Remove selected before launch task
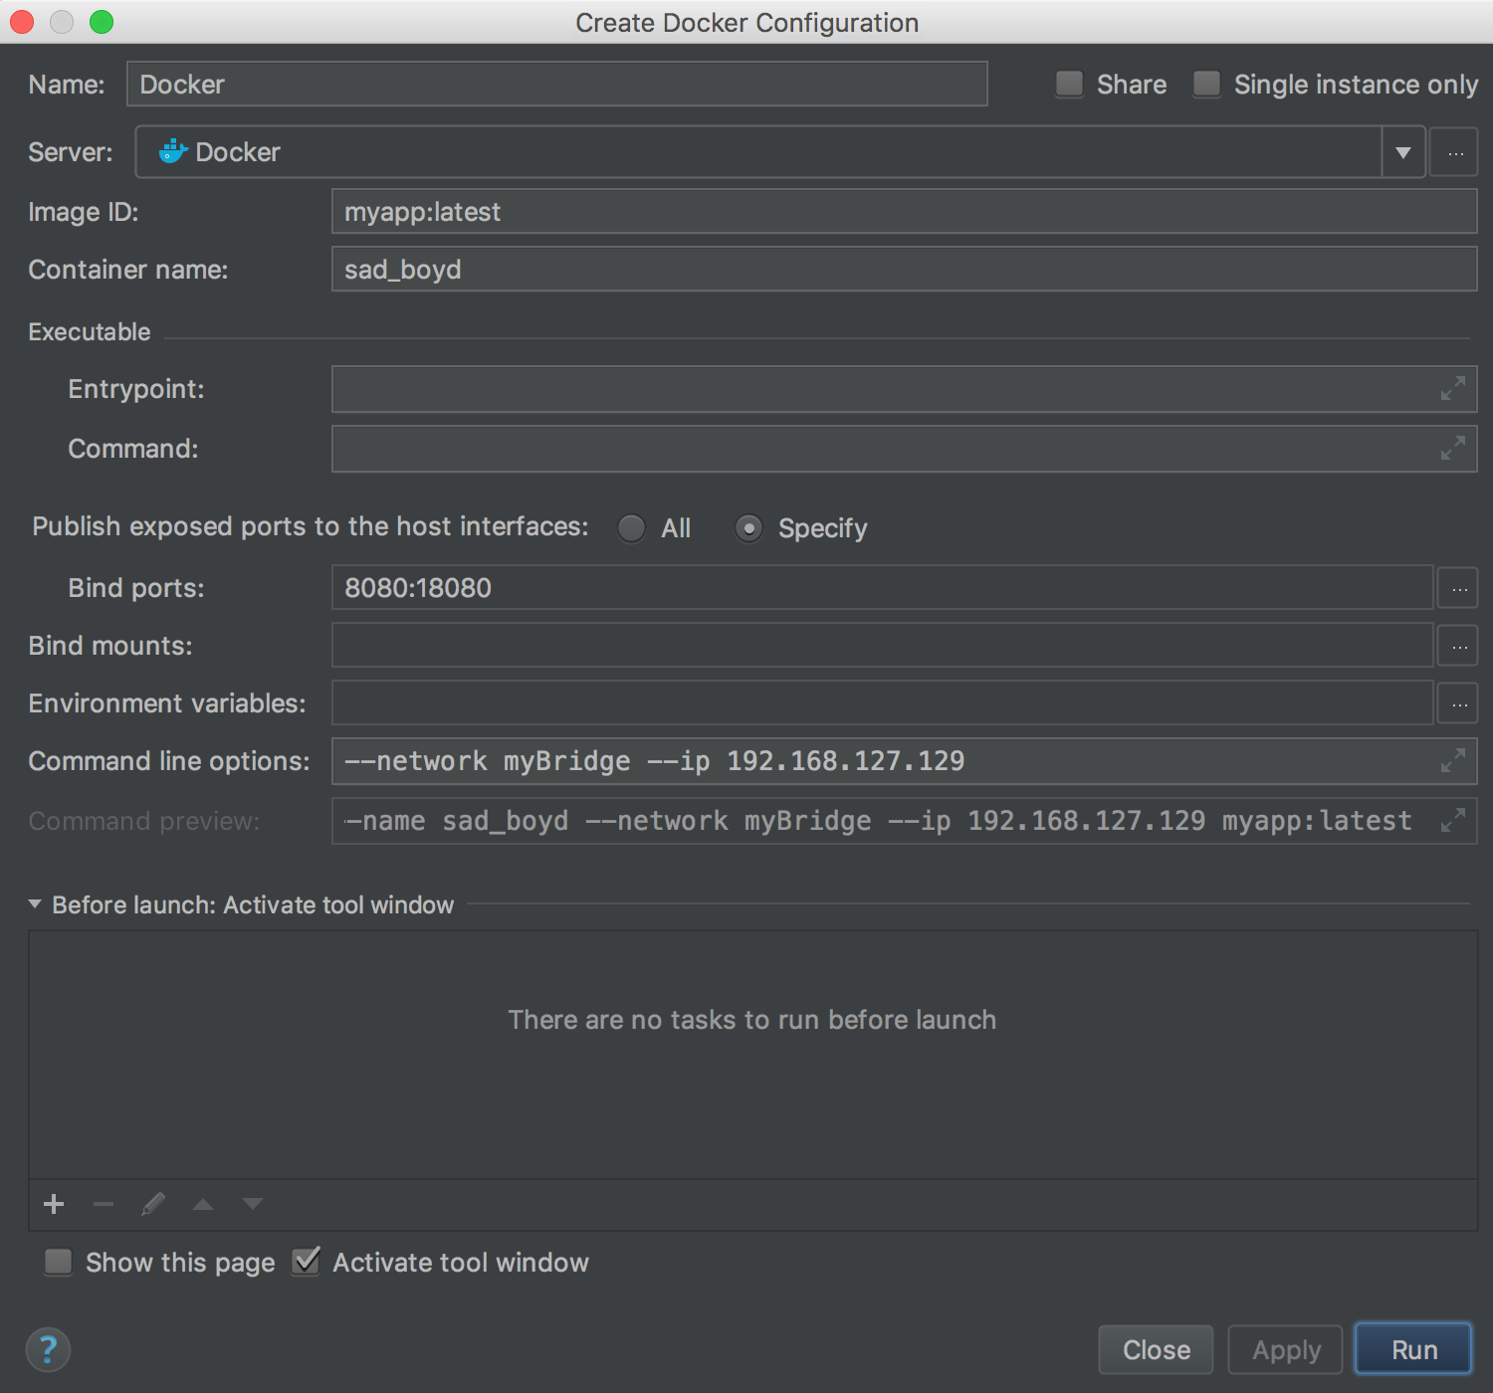The width and height of the screenshot is (1493, 1393). click(104, 1204)
